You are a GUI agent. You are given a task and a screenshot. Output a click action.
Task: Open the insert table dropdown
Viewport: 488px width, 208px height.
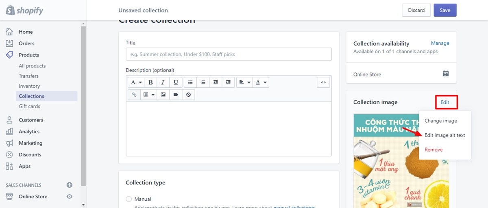coord(148,95)
